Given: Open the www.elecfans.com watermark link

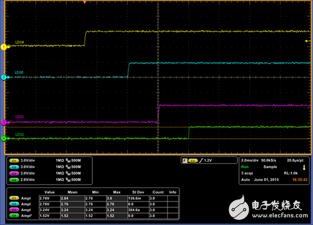Looking at the screenshot, I should (280, 215).
